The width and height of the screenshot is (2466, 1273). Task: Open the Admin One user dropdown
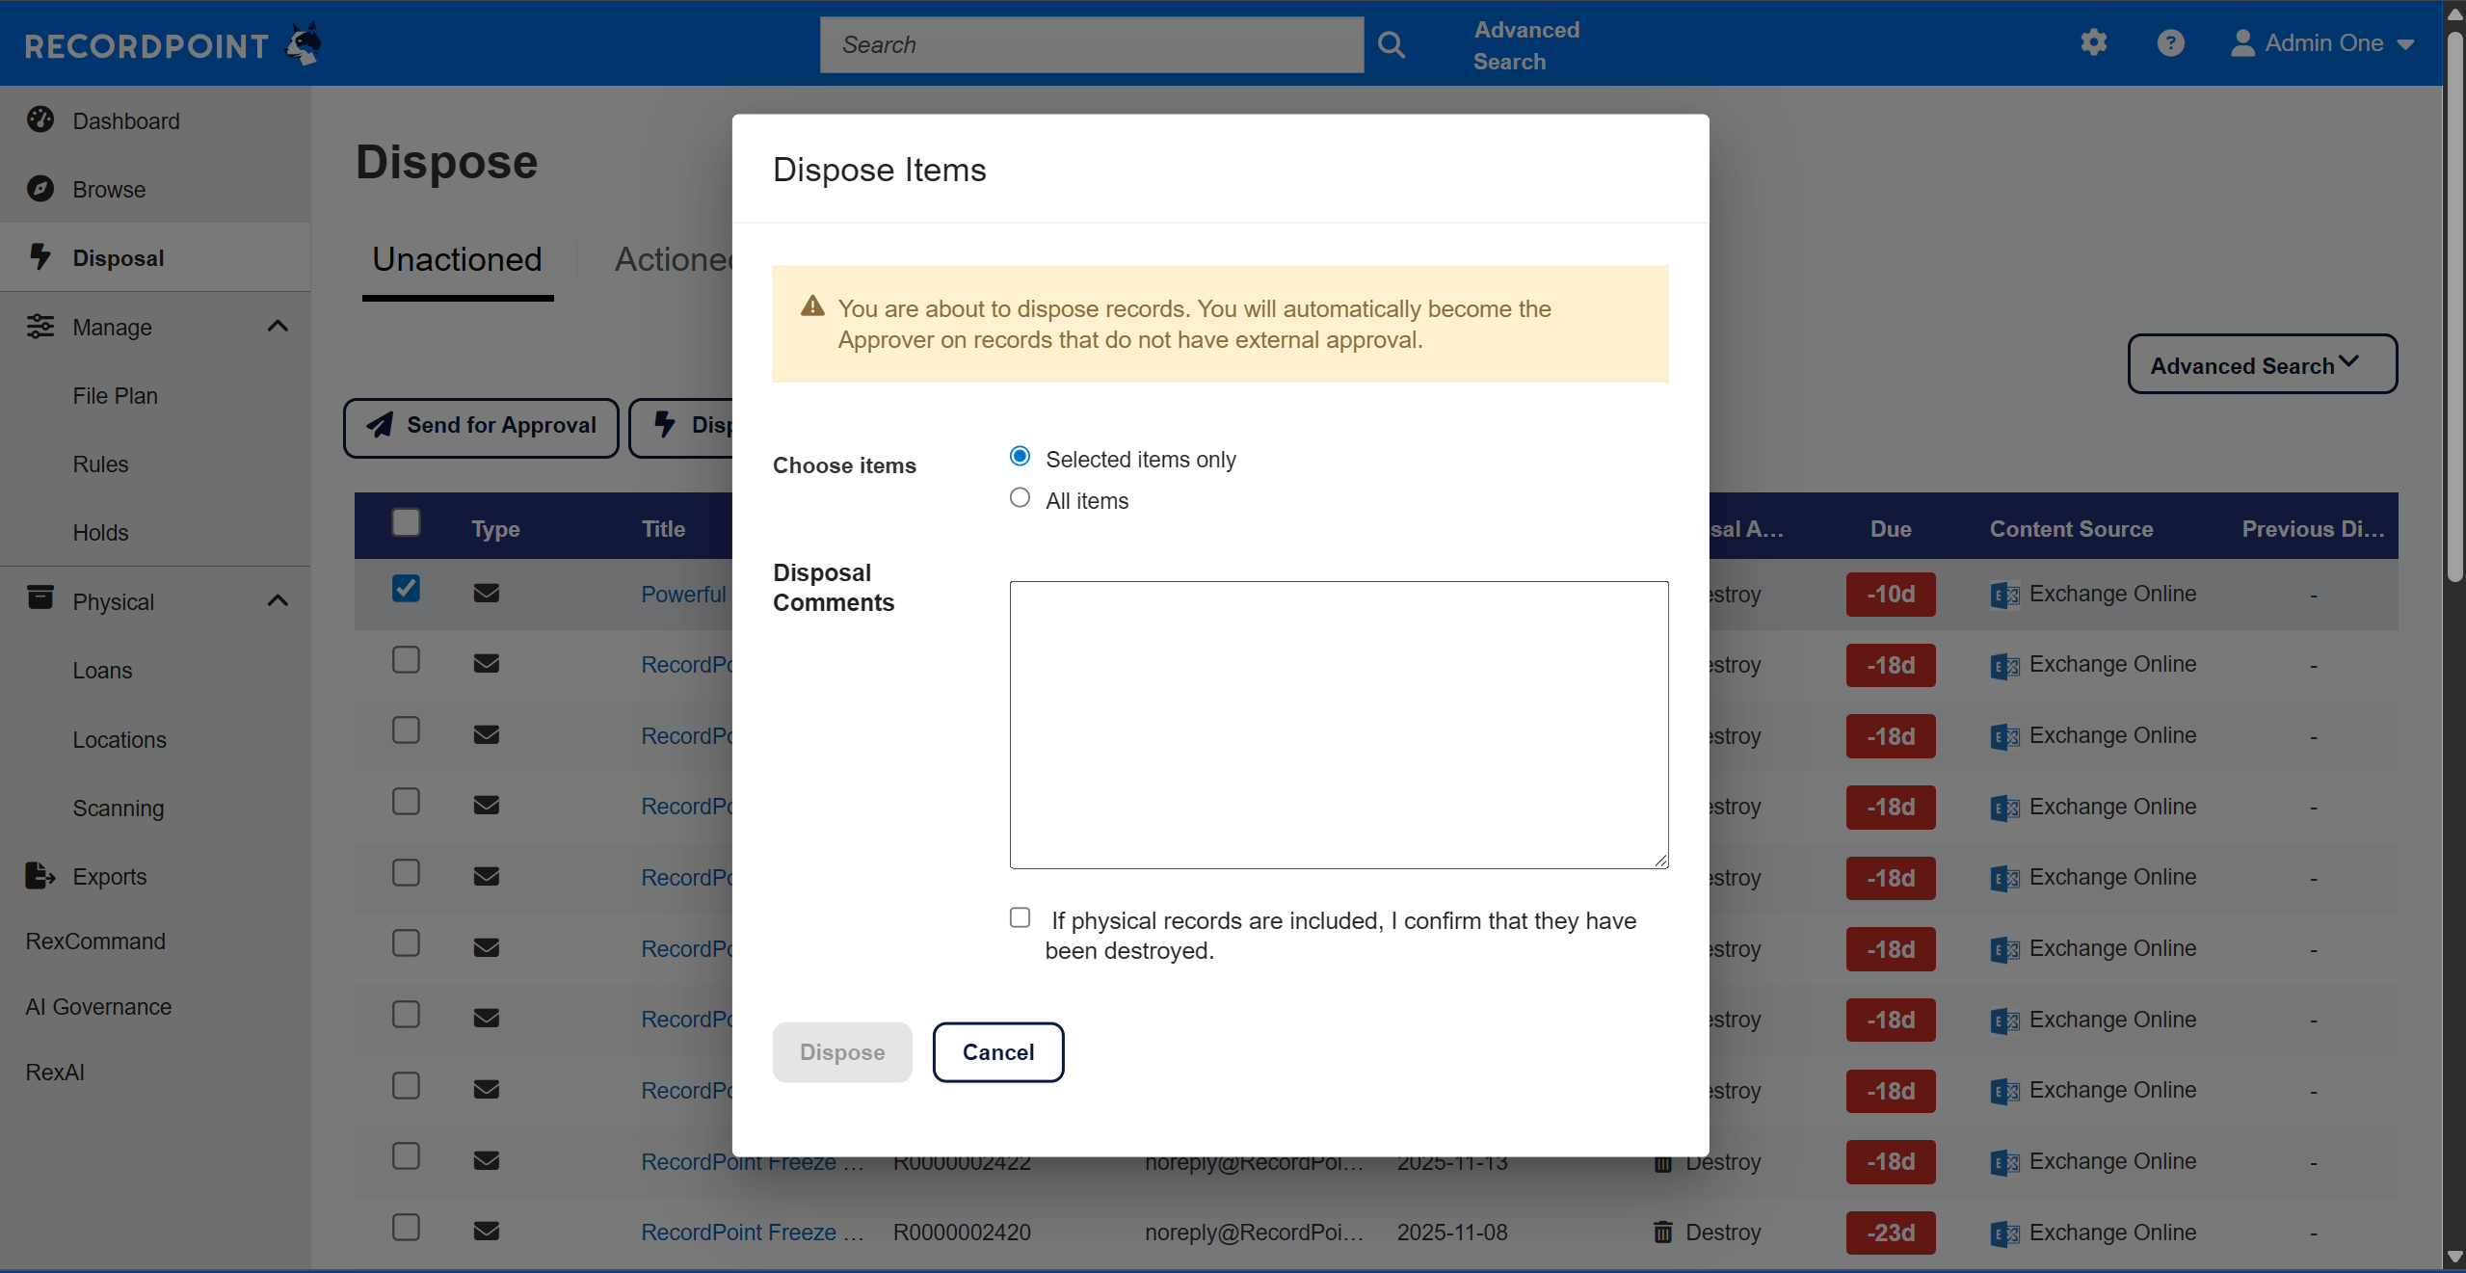tap(2322, 43)
